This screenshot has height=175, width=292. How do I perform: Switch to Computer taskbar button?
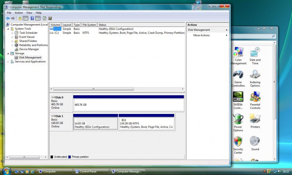tap(55, 171)
